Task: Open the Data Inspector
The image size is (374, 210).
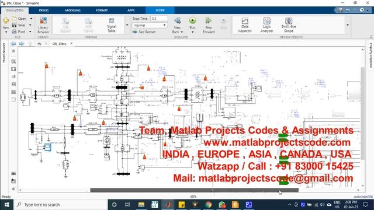Action: pos(245,25)
